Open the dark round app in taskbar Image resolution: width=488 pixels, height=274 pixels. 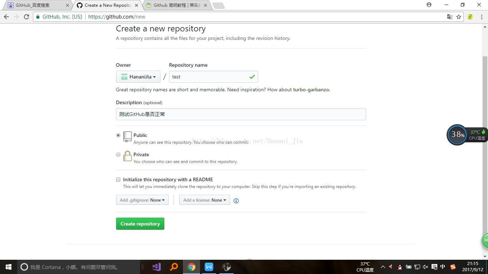(x=226, y=267)
